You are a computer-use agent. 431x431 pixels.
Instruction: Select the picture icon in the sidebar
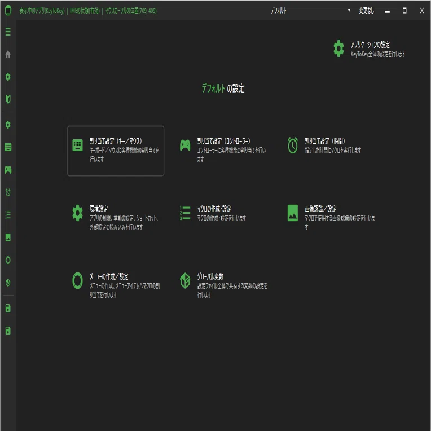8,238
